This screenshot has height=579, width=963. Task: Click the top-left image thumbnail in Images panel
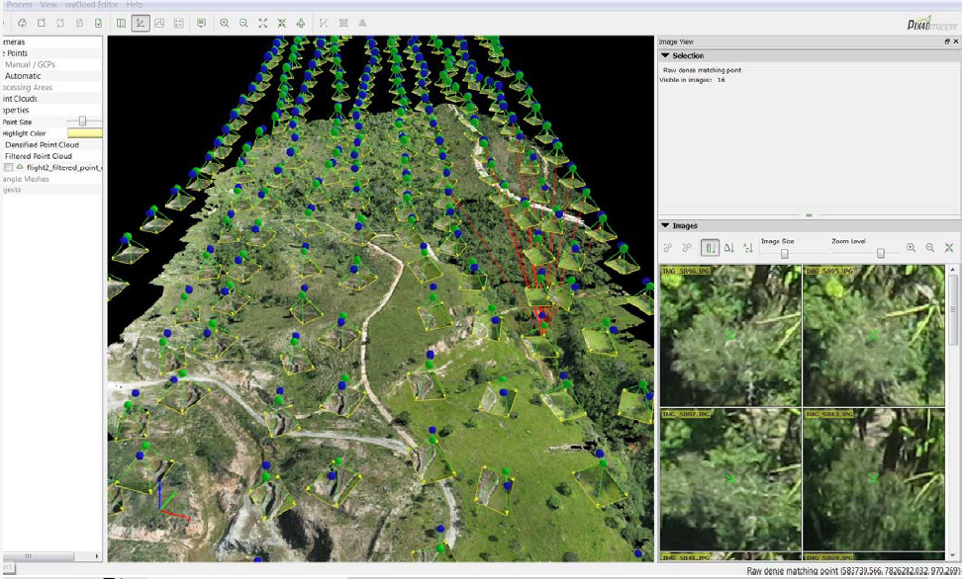point(730,336)
